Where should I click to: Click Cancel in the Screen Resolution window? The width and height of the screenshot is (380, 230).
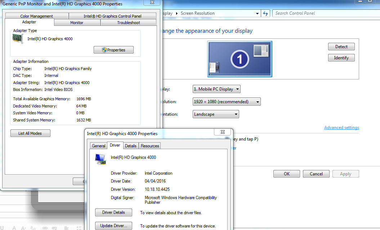coord(316,174)
